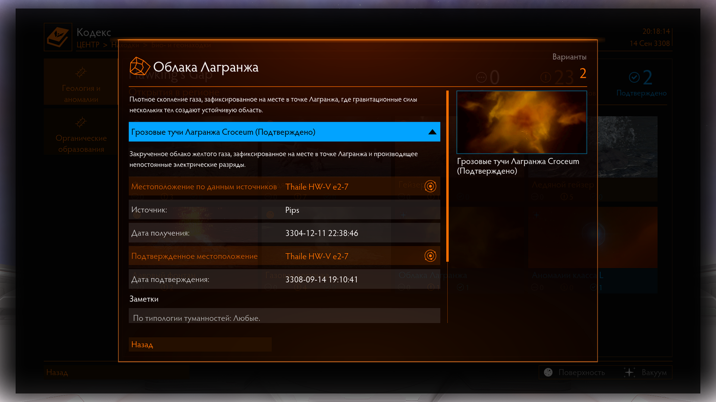Select the Местоположение по данным источников row

point(284,186)
